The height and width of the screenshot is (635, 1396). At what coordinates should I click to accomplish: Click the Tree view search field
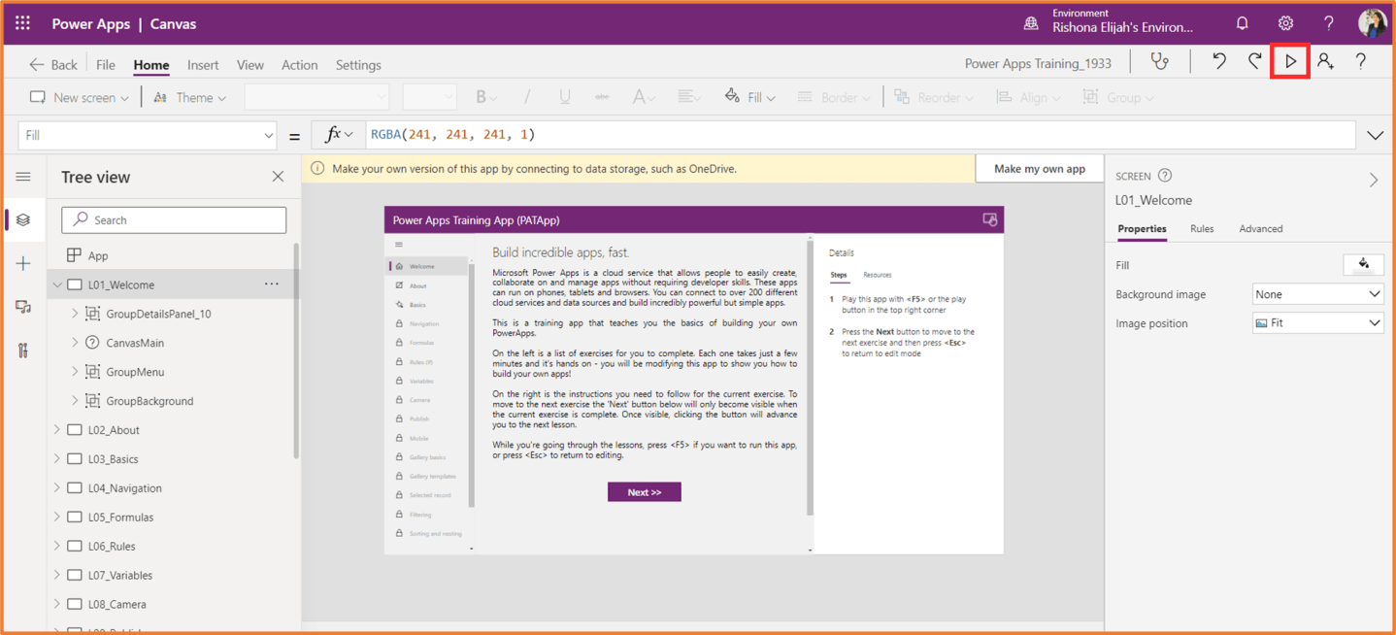pos(174,219)
